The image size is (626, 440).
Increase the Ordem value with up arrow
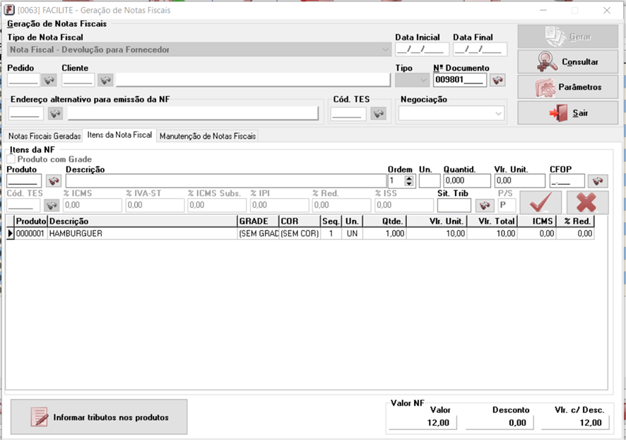[409, 178]
